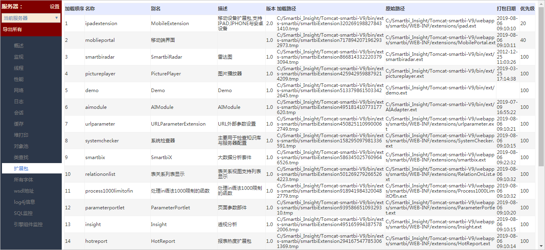
Task: Open the 网络 sidebar entry
Action: pos(19,91)
